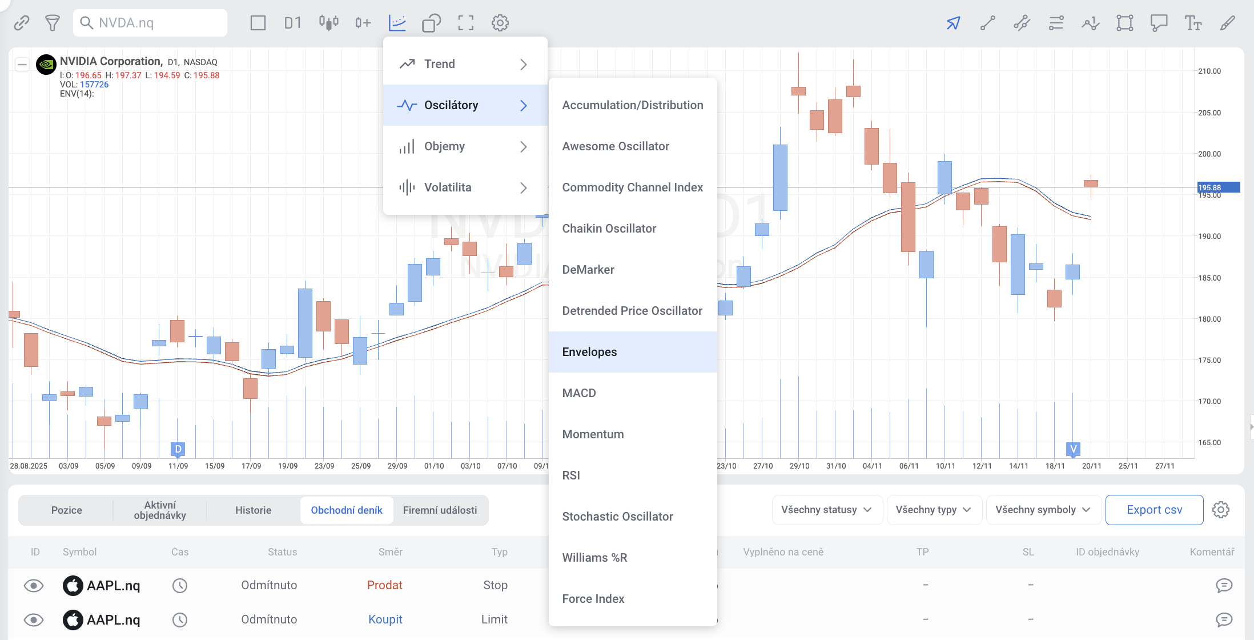Toggle eye icon for second AAPL.nq row
The image size is (1254, 640).
click(x=34, y=620)
